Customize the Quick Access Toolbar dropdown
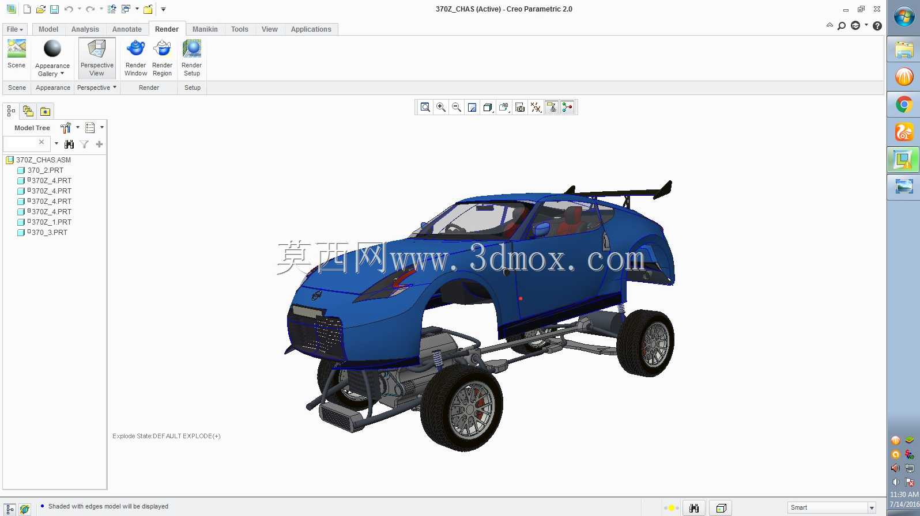This screenshot has height=516, width=920. coord(163,9)
